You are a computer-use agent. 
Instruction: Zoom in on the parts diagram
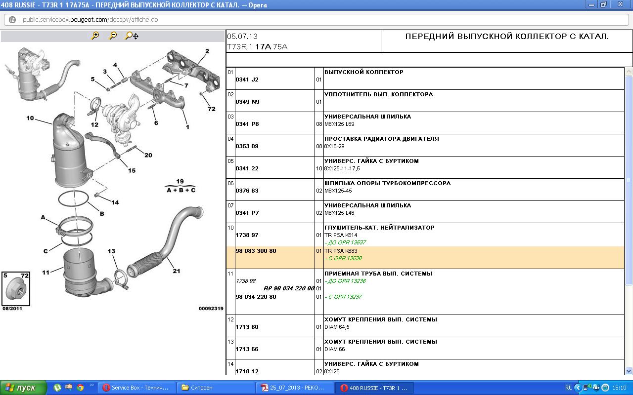(95, 36)
